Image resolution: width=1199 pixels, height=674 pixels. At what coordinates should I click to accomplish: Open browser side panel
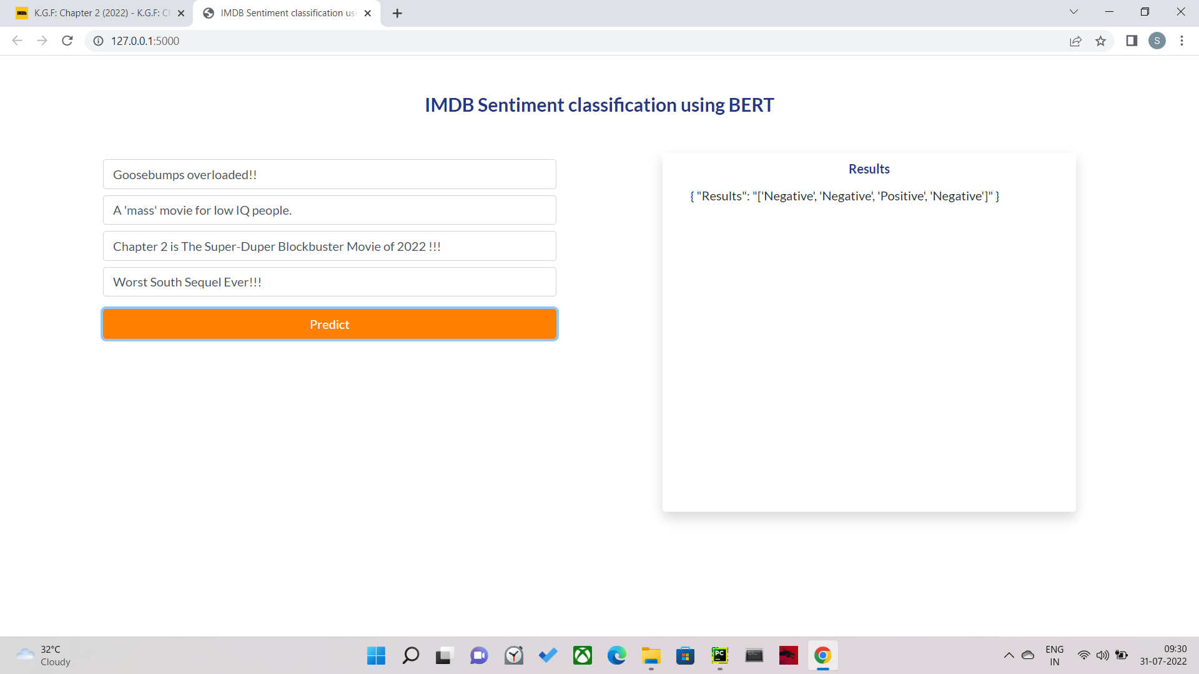tap(1131, 41)
